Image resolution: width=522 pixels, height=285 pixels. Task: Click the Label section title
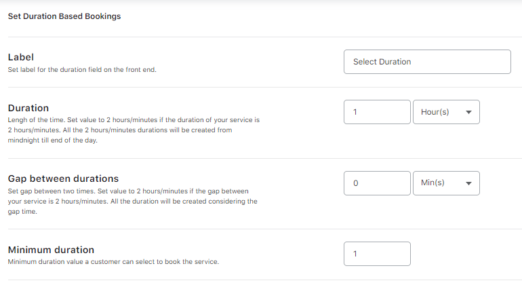pos(20,57)
